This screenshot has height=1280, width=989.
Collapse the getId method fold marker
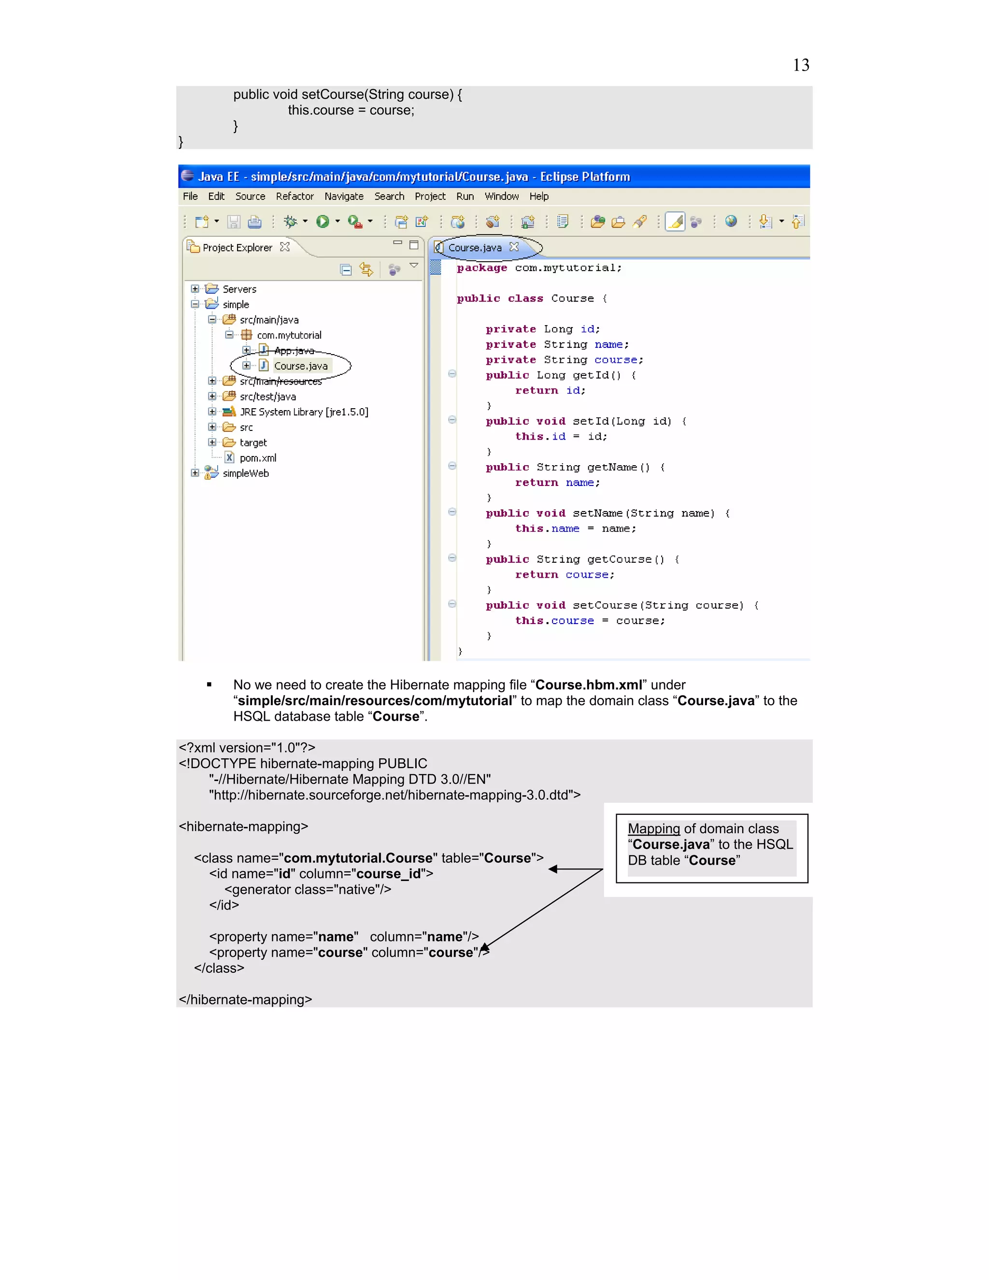[452, 374]
